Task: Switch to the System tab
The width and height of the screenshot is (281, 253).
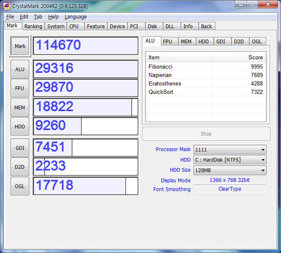Action: tap(56, 26)
